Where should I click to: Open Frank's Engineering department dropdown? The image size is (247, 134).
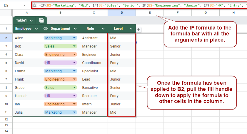coord(74,79)
